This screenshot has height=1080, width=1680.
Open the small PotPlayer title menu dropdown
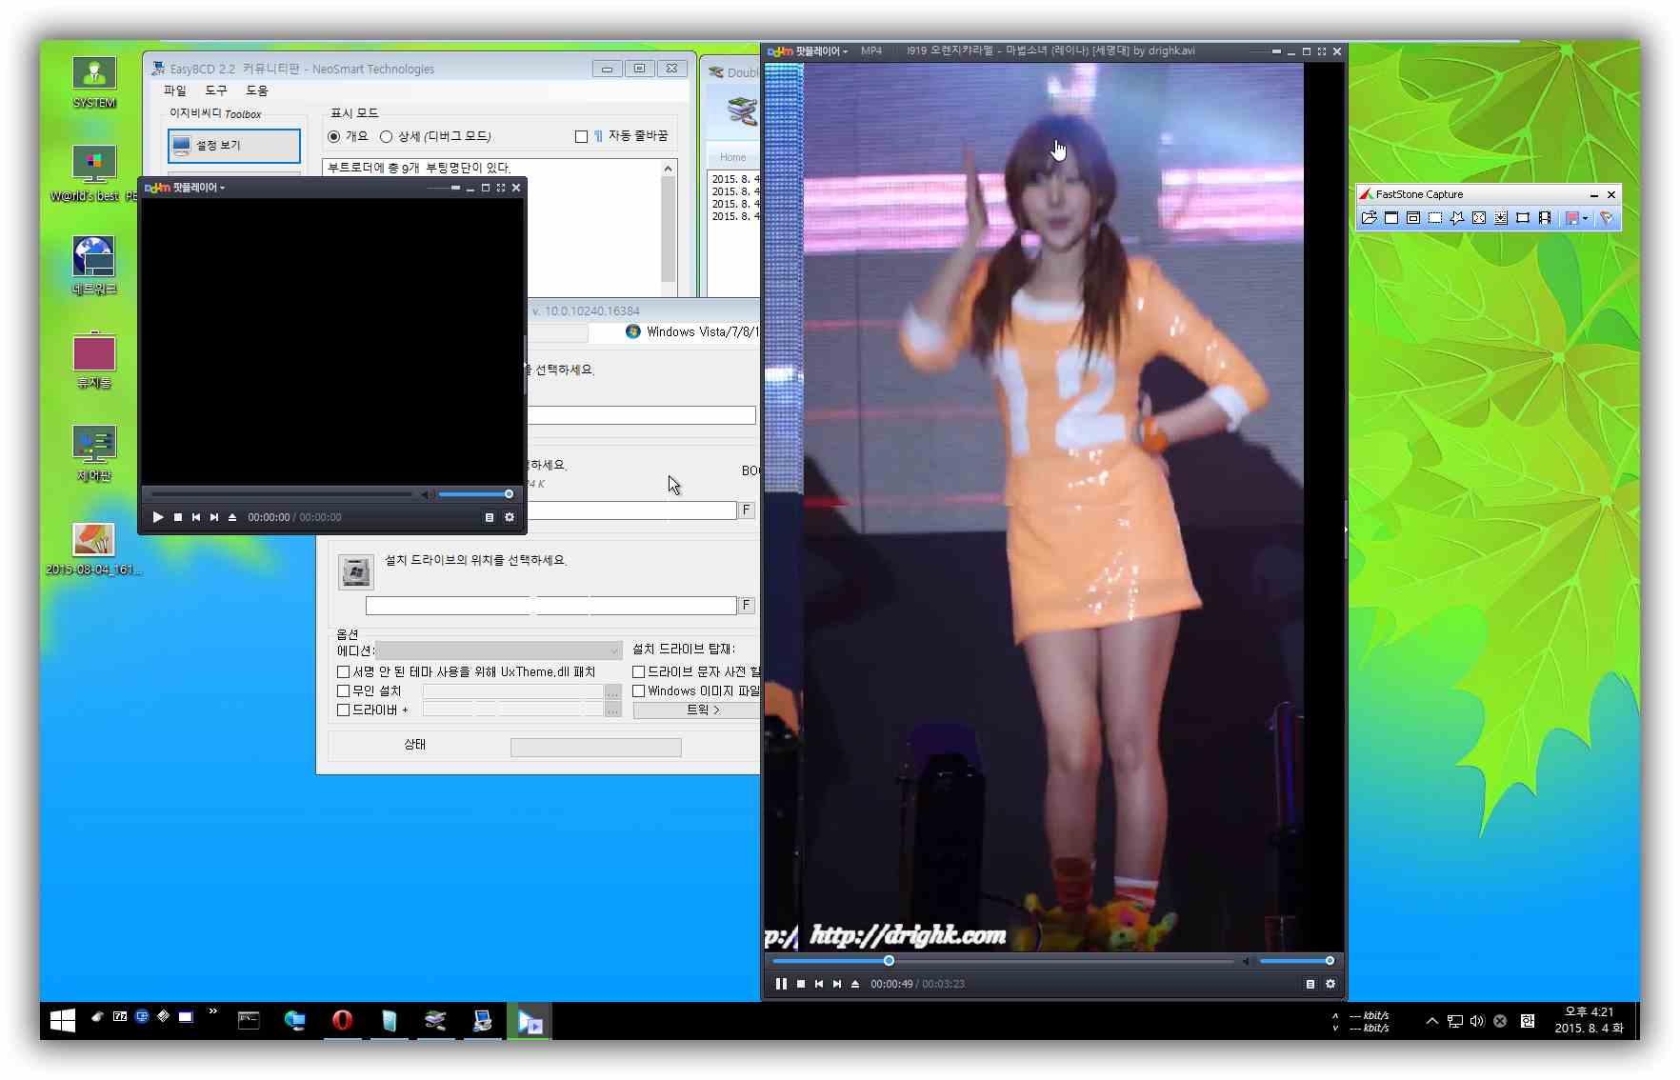(185, 188)
